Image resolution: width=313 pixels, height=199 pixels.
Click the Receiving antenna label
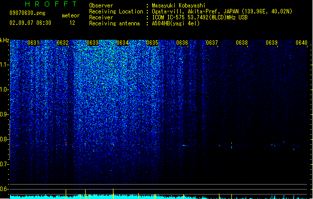(114, 23)
